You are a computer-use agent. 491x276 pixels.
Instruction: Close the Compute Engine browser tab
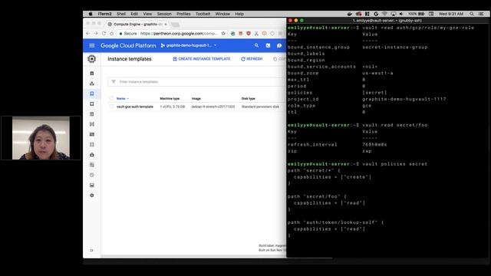coord(166,24)
